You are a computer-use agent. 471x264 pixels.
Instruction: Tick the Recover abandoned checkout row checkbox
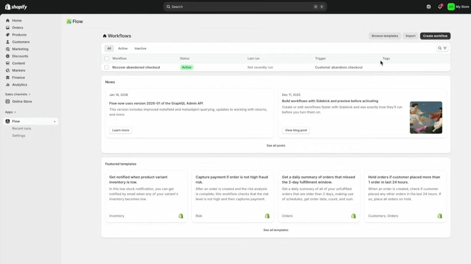click(107, 67)
